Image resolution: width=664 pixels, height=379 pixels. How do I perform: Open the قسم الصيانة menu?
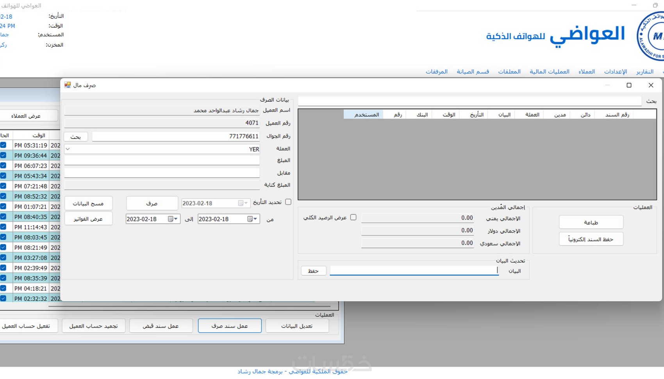(x=473, y=72)
